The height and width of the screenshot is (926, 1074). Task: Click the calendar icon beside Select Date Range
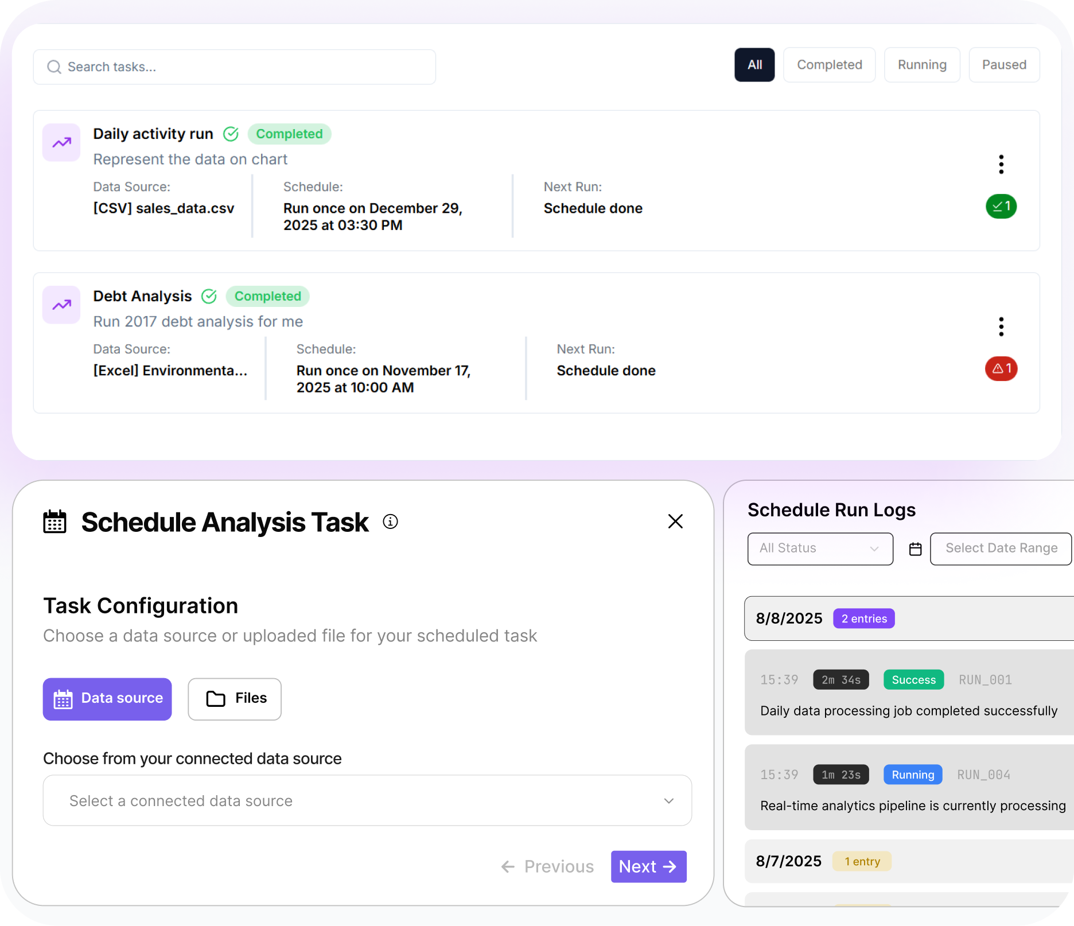coord(916,549)
